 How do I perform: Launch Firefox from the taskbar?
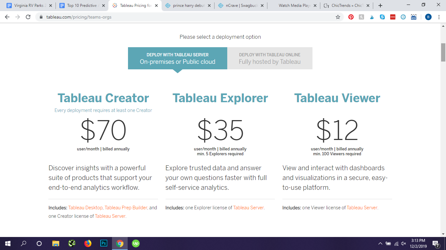point(88,243)
